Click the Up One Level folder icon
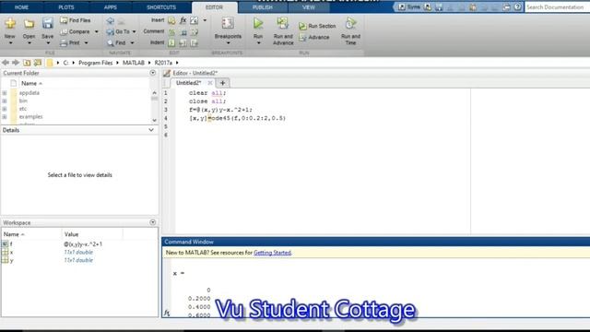The image size is (590, 332). (x=27, y=63)
